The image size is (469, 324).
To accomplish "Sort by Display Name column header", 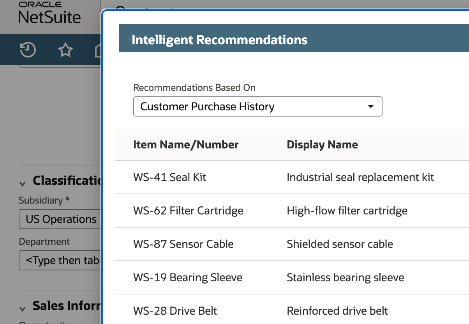I will [322, 145].
